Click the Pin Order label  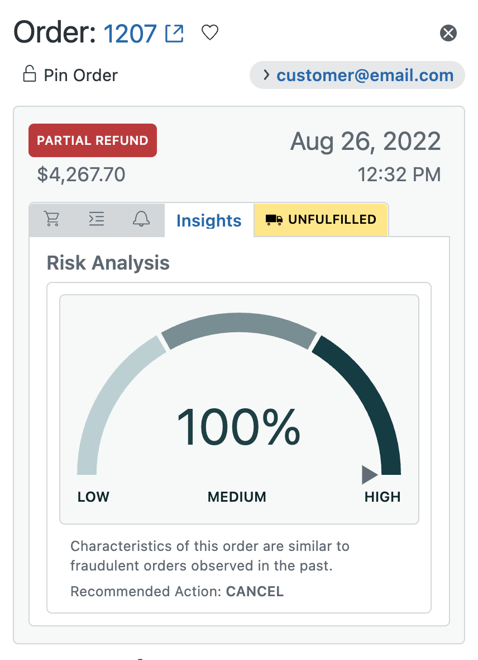coord(81,76)
